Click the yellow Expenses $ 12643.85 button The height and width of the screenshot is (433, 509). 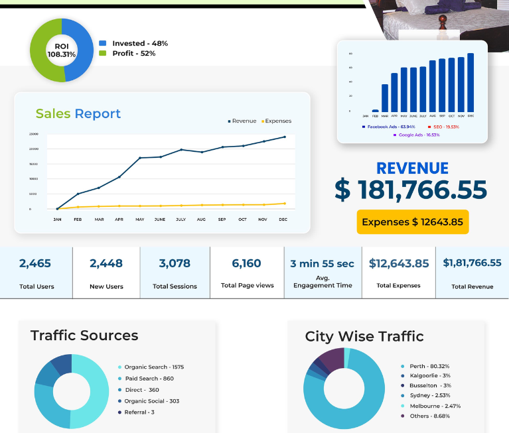coord(413,222)
